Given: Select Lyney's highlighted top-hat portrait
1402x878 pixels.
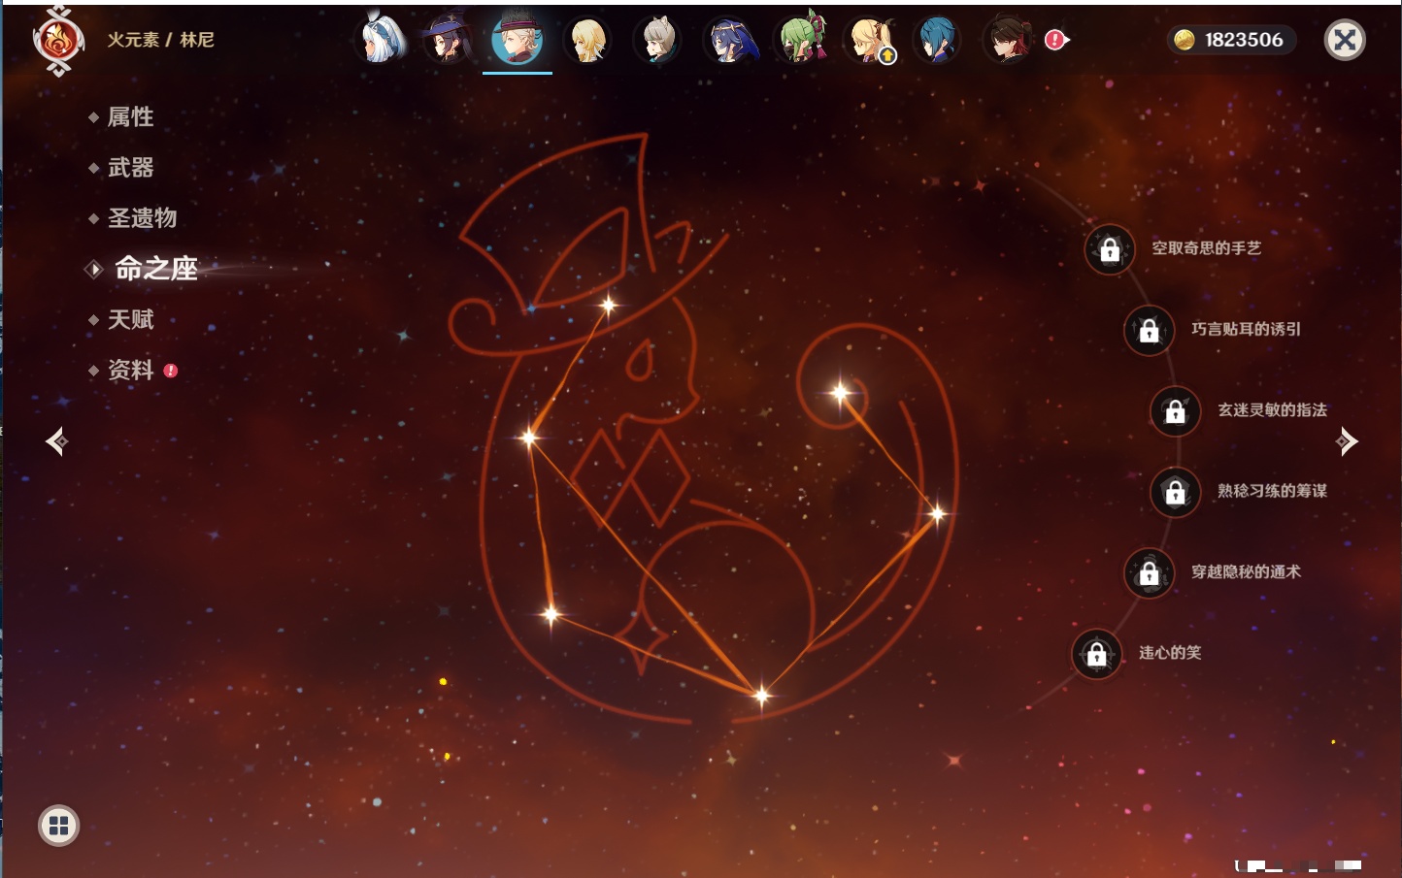Looking at the screenshot, I should tap(517, 40).
